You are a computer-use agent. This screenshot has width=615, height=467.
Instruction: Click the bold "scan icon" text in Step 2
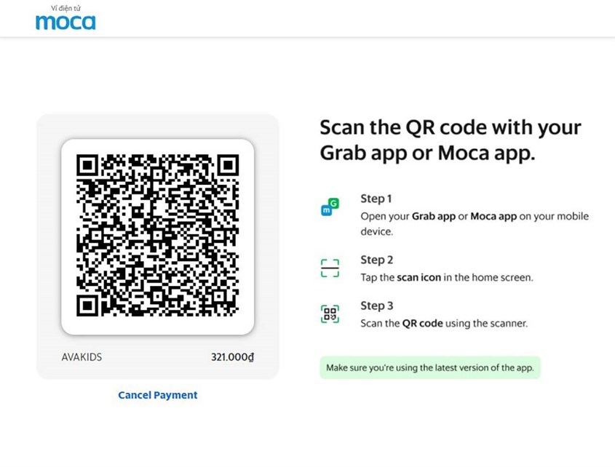[419, 277]
